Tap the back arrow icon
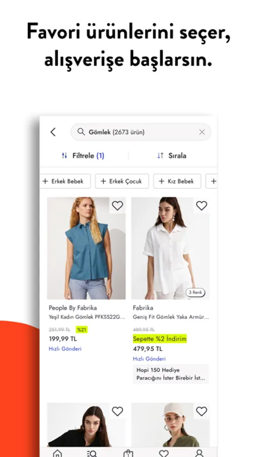Screen dimensions: 257x457 [53, 132]
